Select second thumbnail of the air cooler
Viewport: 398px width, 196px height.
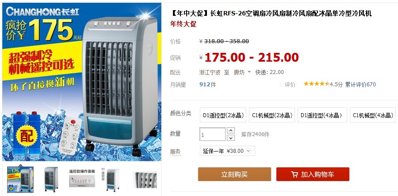coord(51,180)
